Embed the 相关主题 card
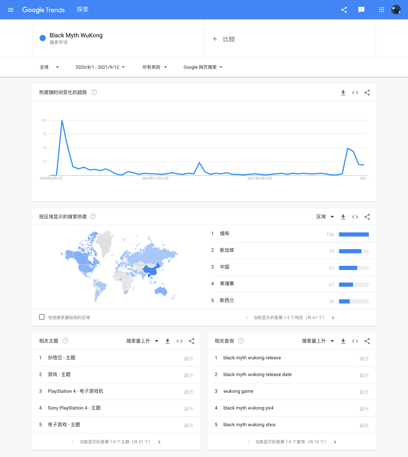This screenshot has height=457, width=408. click(x=180, y=341)
